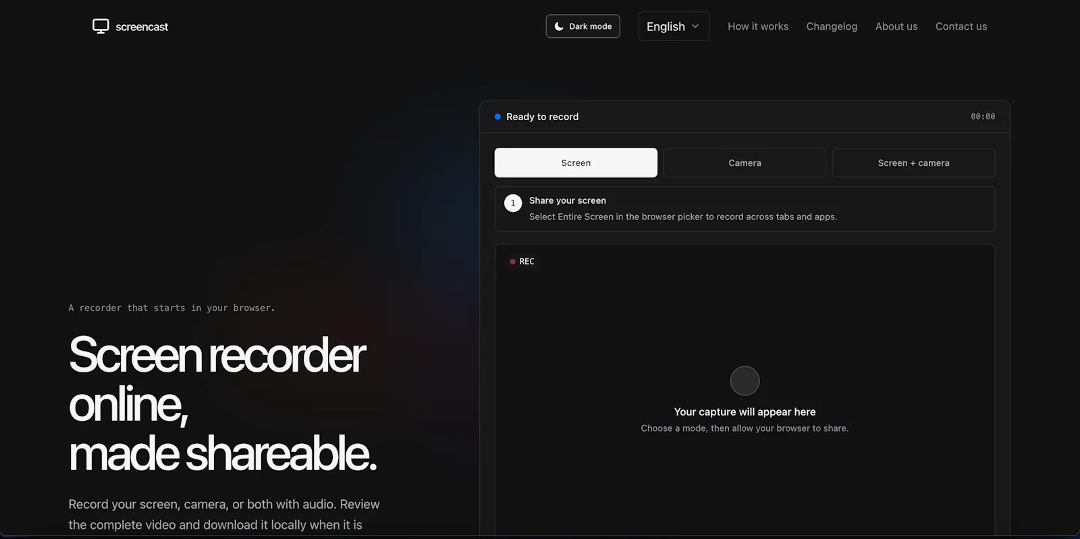
Task: Click the red REC indicator dot
Action: coord(512,262)
